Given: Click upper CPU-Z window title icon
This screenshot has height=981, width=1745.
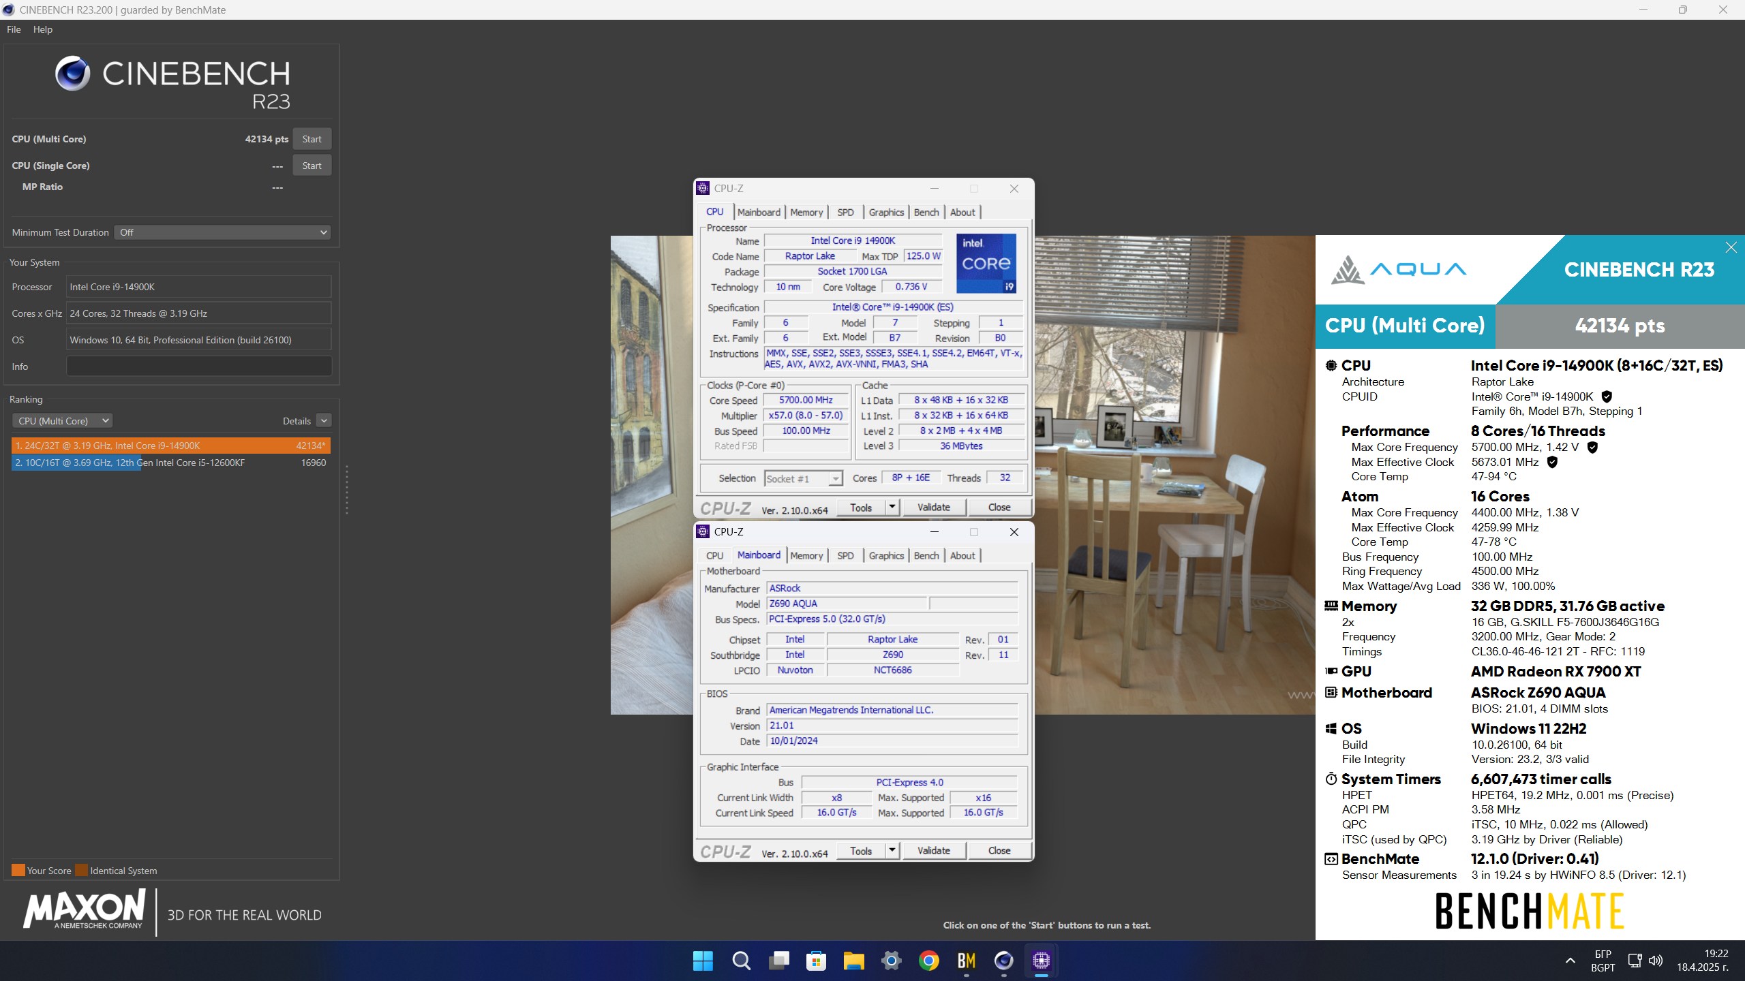Looking at the screenshot, I should [703, 188].
